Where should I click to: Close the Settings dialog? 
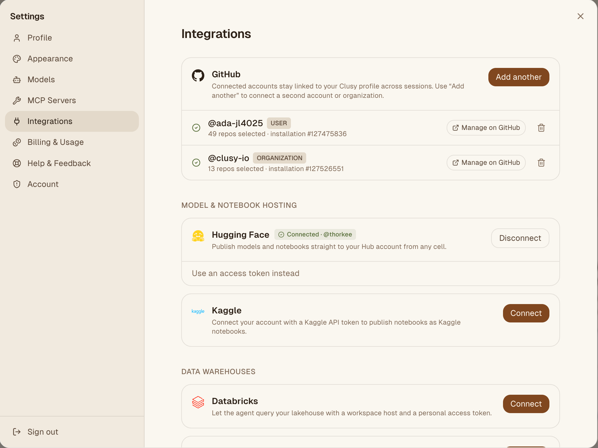(x=581, y=16)
